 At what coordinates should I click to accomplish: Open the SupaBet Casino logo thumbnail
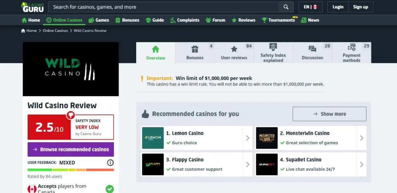point(267,164)
